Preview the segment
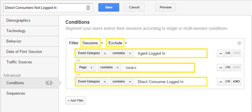 point(165,8)
